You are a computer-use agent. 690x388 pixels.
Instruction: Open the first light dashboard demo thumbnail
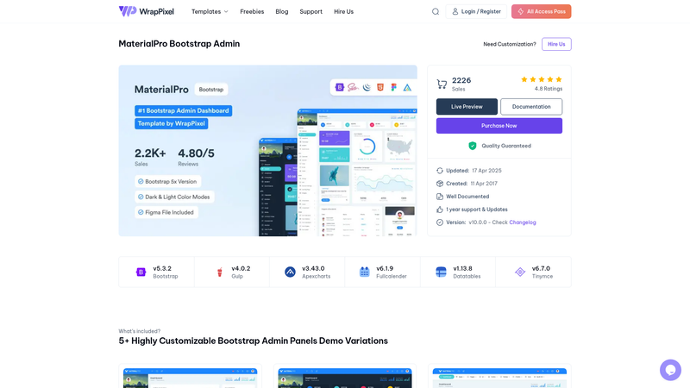pyautogui.click(x=190, y=378)
